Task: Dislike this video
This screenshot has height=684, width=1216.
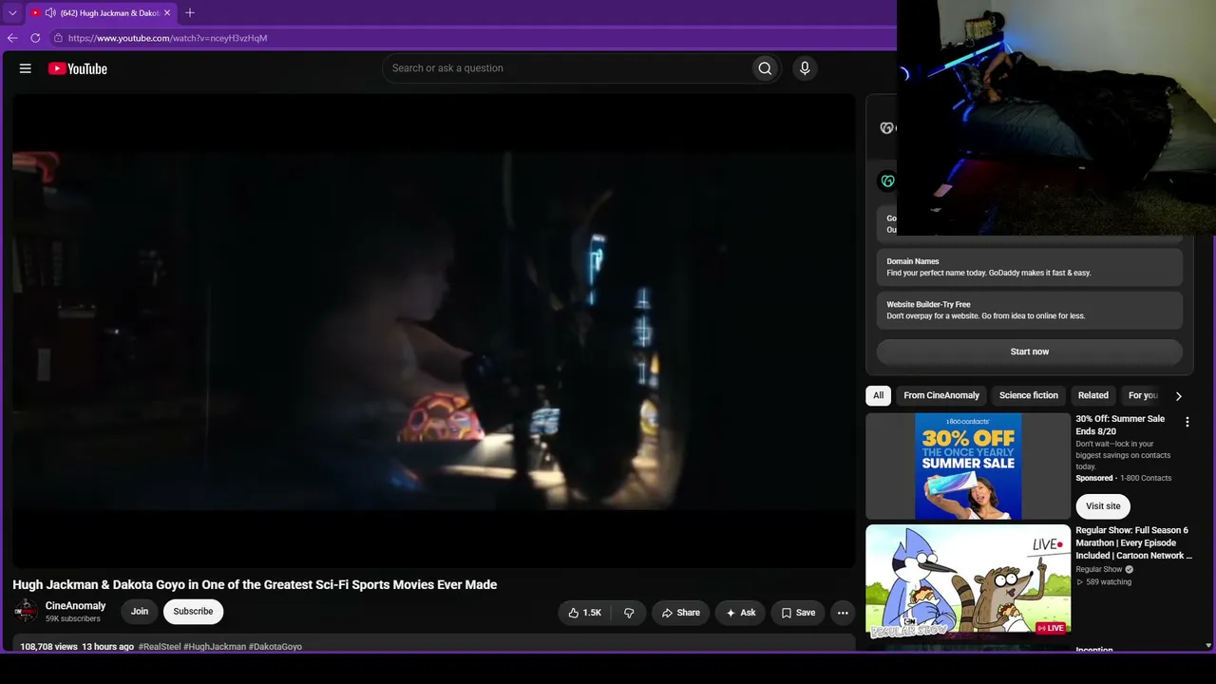Action: click(x=629, y=613)
